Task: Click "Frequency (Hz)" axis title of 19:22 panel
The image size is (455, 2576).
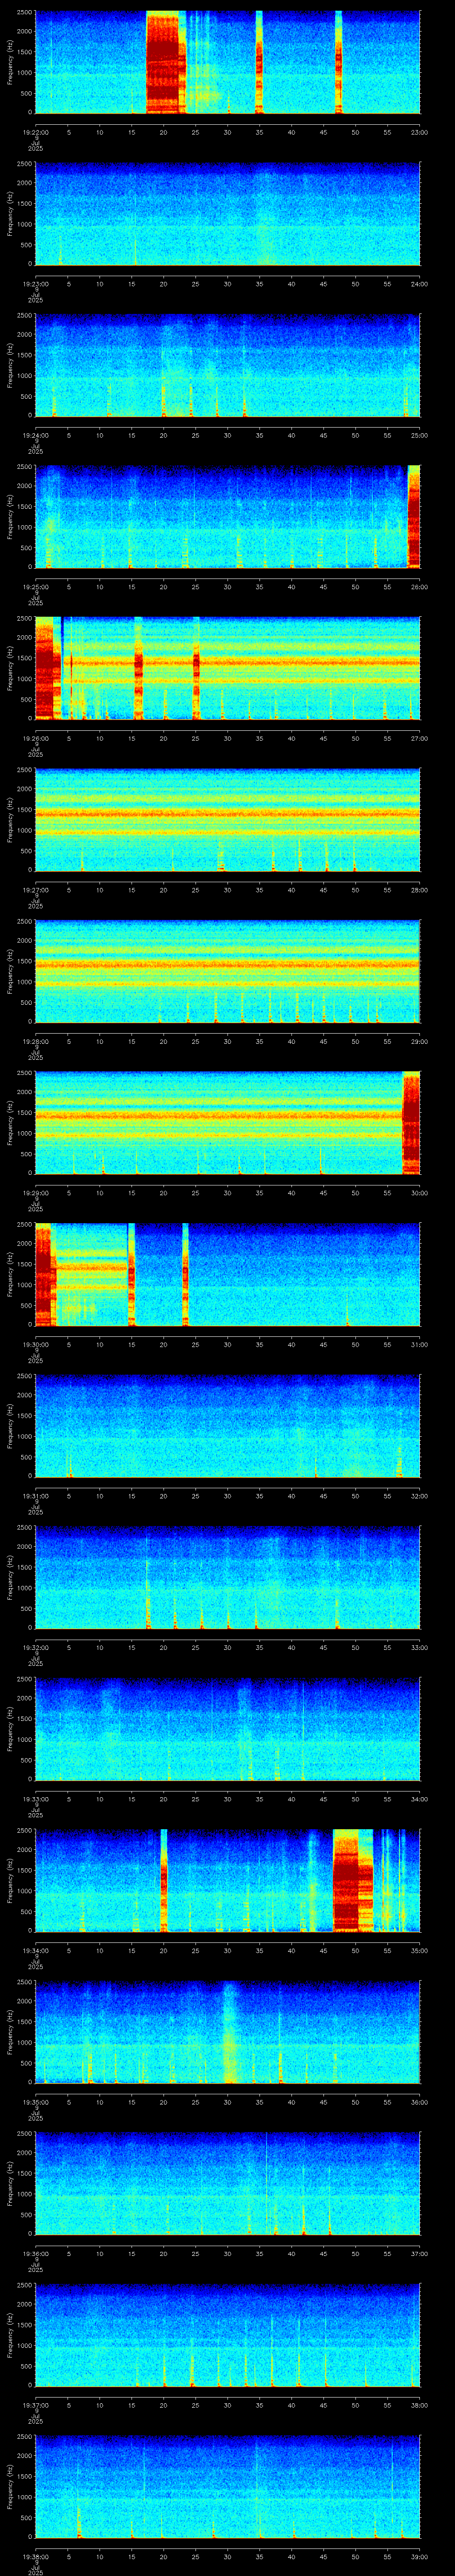Action: click(x=10, y=62)
